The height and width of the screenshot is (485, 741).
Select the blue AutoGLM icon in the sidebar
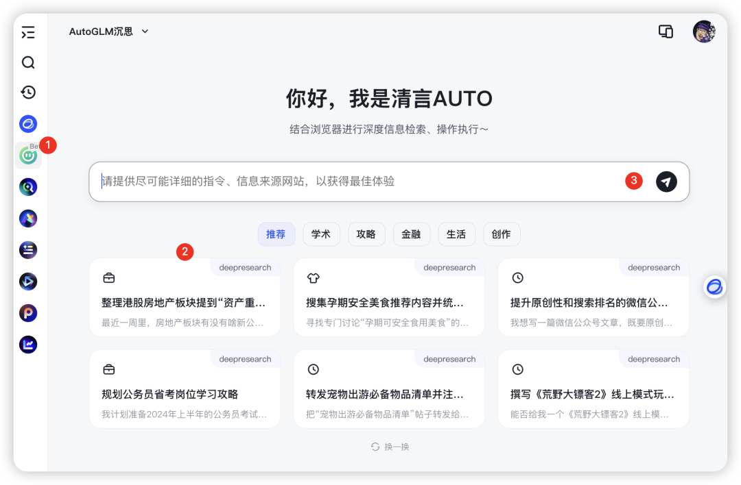point(28,124)
